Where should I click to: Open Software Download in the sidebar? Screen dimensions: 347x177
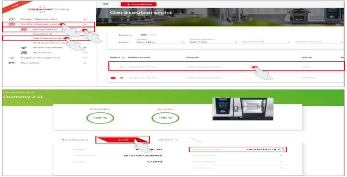[50, 43]
